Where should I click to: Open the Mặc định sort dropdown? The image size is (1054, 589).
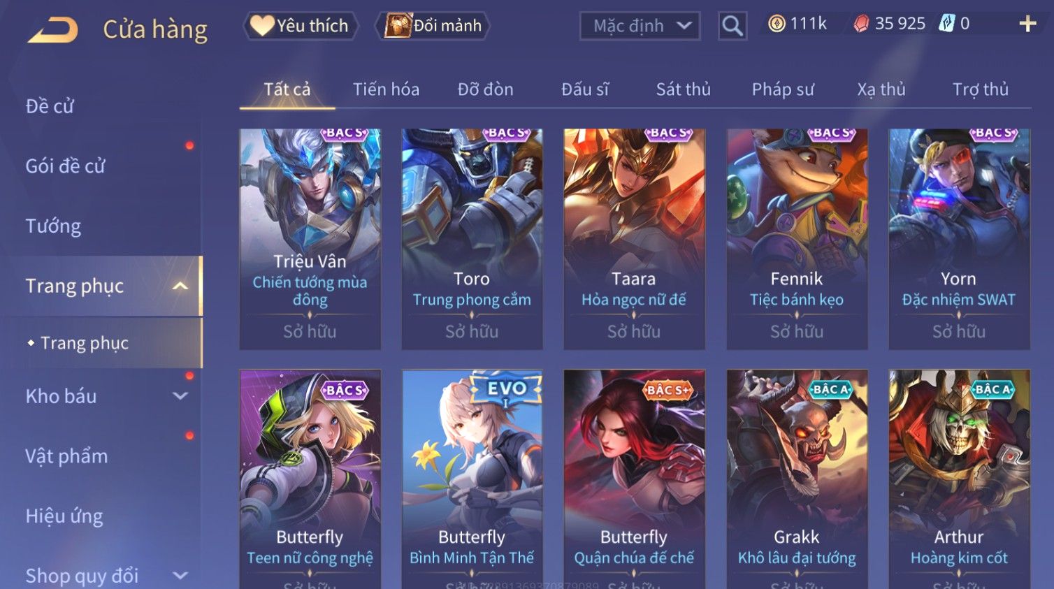[x=640, y=26]
